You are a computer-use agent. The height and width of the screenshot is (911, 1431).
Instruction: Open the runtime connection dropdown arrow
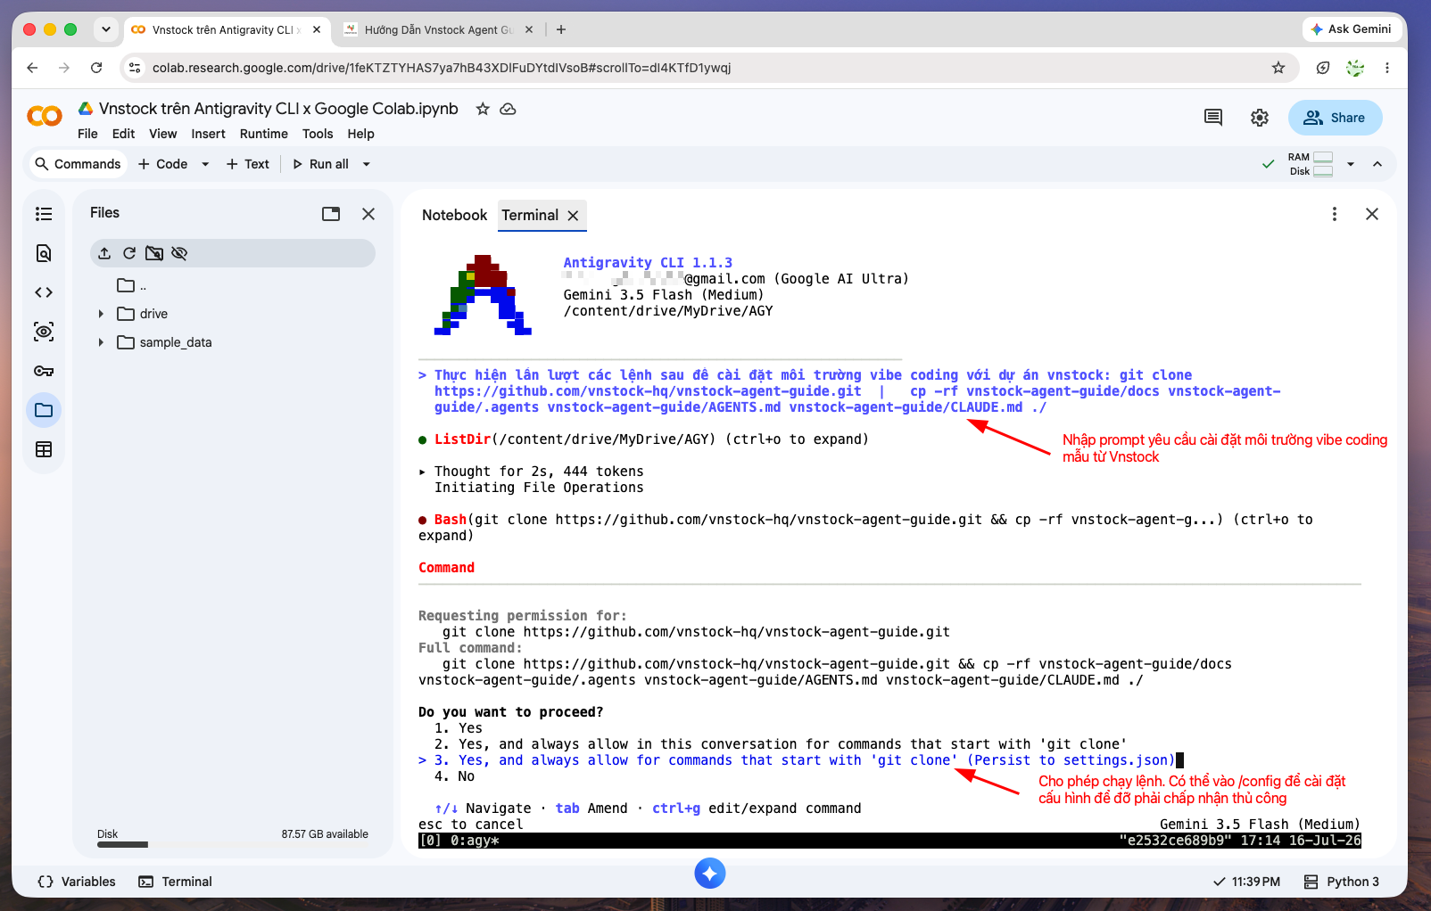(1351, 164)
